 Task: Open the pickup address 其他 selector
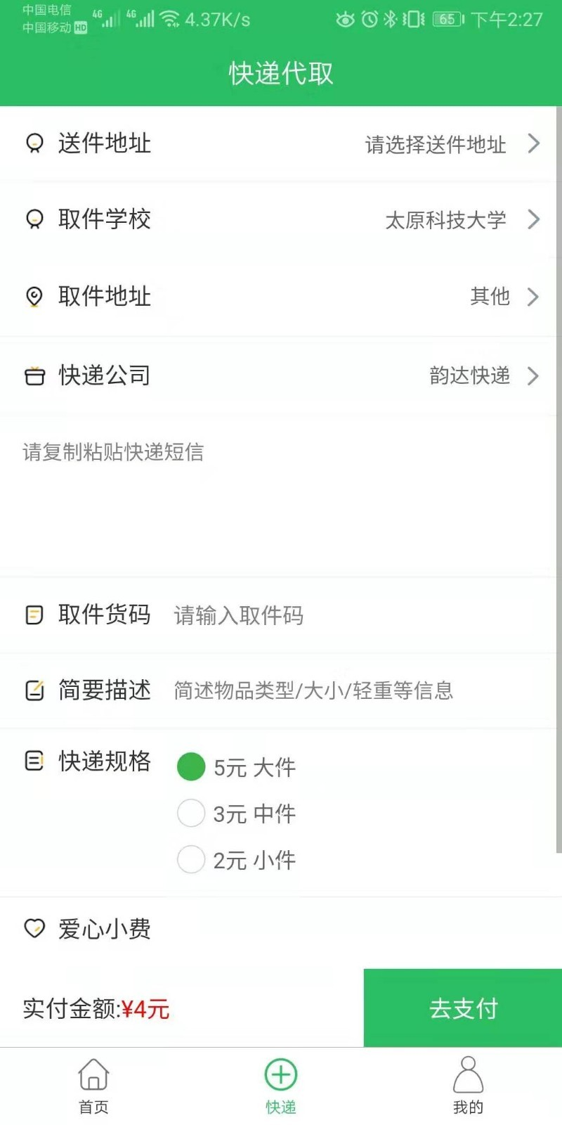[x=503, y=297]
